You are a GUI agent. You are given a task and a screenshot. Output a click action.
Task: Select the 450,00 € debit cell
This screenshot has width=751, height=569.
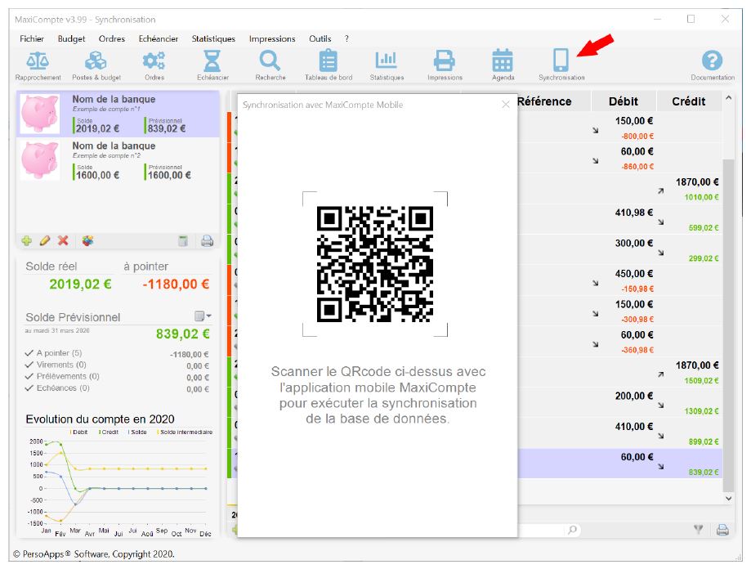[x=634, y=274]
